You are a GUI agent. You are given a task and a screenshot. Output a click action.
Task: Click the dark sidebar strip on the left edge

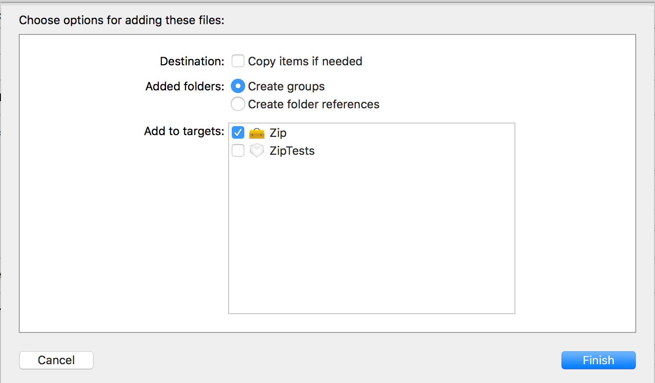click(3, 179)
